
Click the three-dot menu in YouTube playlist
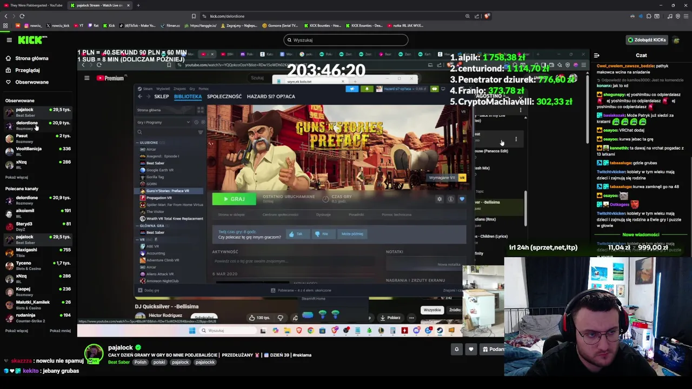516,139
